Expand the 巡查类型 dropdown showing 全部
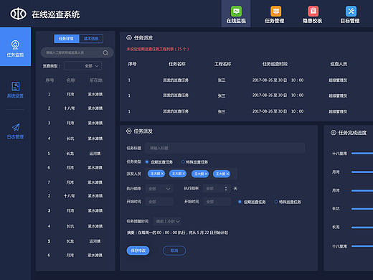This screenshot has height=280, width=373. tap(83, 66)
